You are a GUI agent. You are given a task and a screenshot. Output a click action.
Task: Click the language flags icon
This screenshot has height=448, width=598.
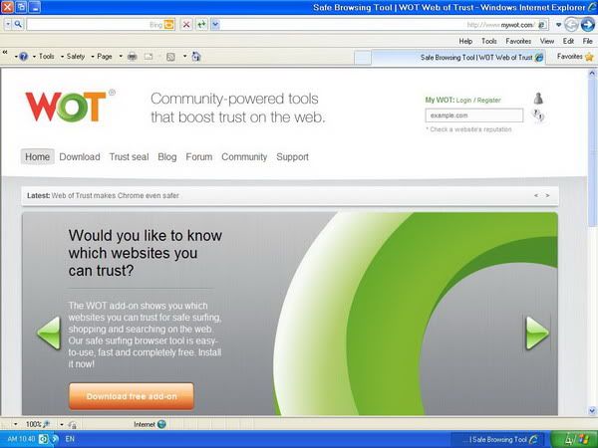pos(538,114)
